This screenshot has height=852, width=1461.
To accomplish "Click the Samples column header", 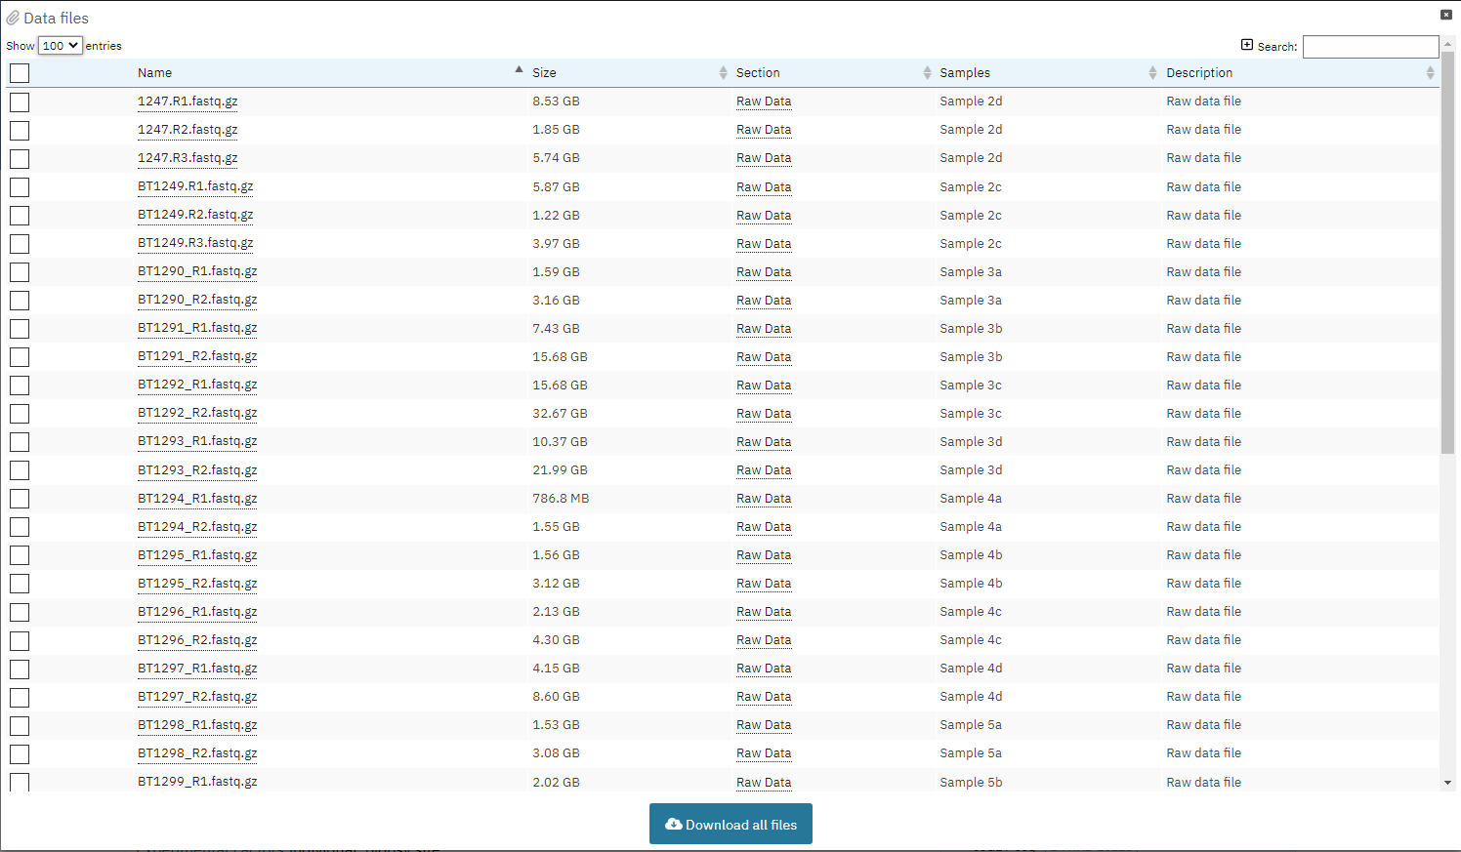I will click(x=965, y=73).
